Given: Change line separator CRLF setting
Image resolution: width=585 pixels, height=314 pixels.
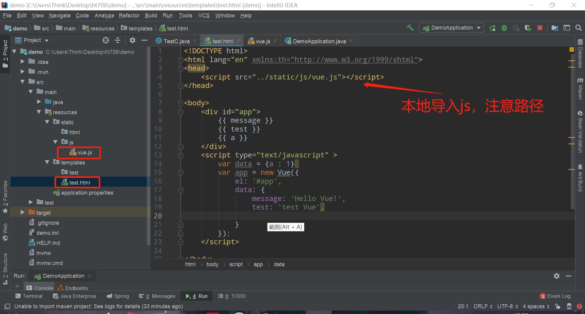Looking at the screenshot, I should 483,306.
